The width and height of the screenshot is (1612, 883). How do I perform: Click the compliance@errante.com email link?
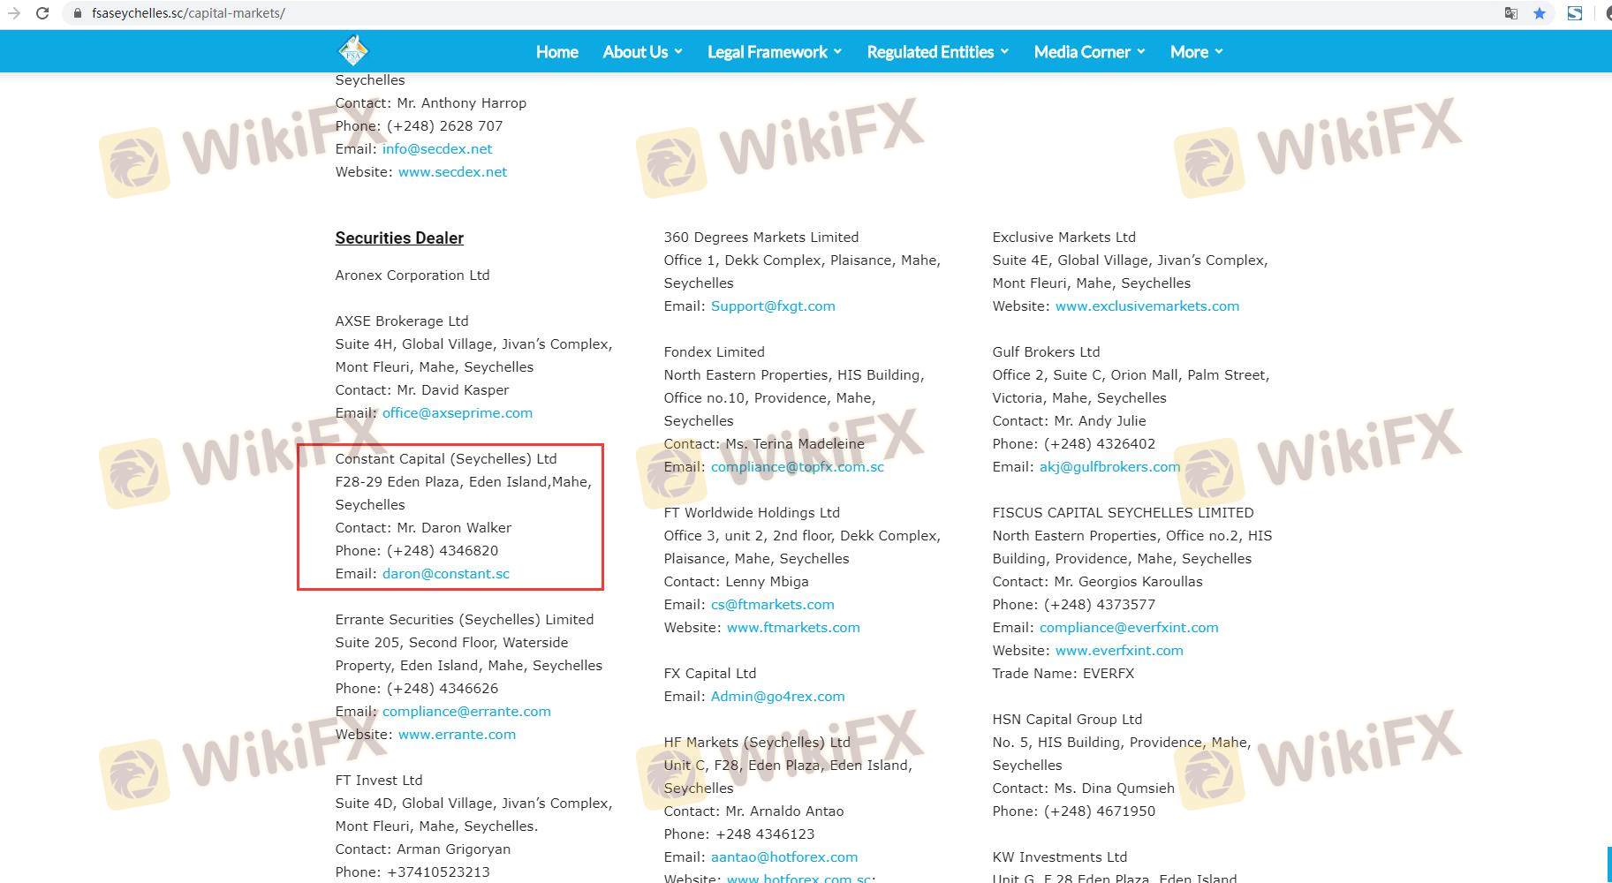[x=465, y=712]
